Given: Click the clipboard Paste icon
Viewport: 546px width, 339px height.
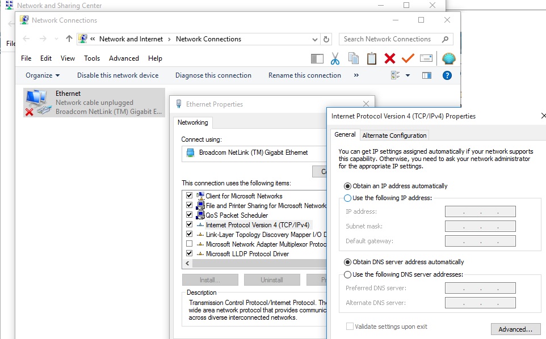Looking at the screenshot, I should pyautogui.click(x=371, y=58).
